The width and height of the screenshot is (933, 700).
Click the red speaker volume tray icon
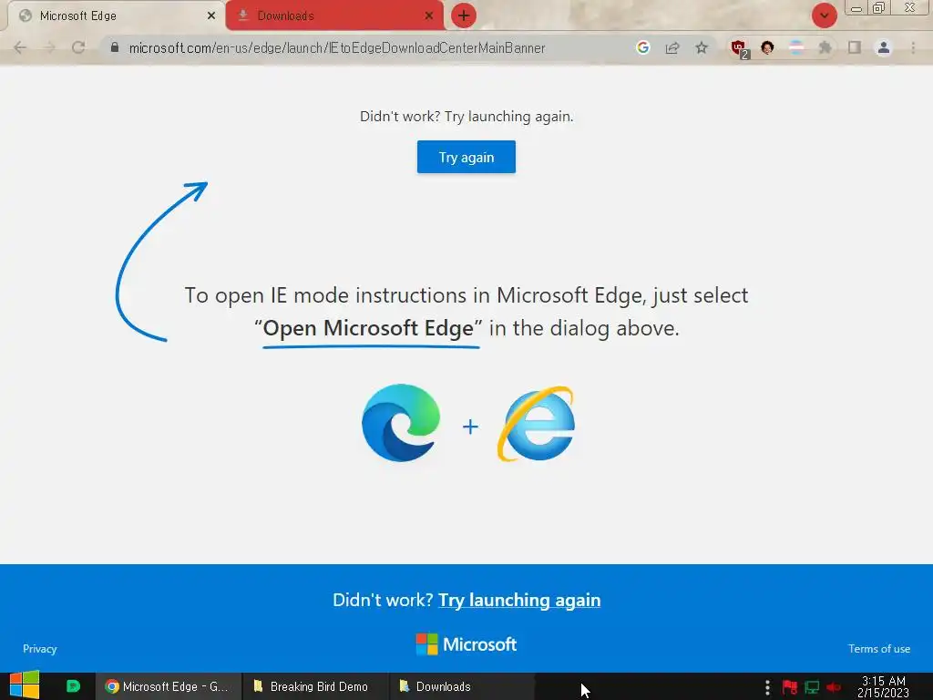pos(834,687)
